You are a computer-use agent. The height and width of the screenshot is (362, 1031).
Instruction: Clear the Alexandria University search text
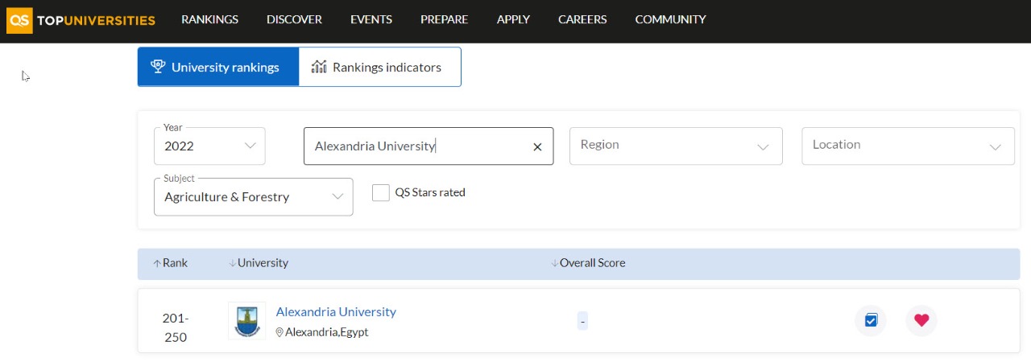coord(537,146)
